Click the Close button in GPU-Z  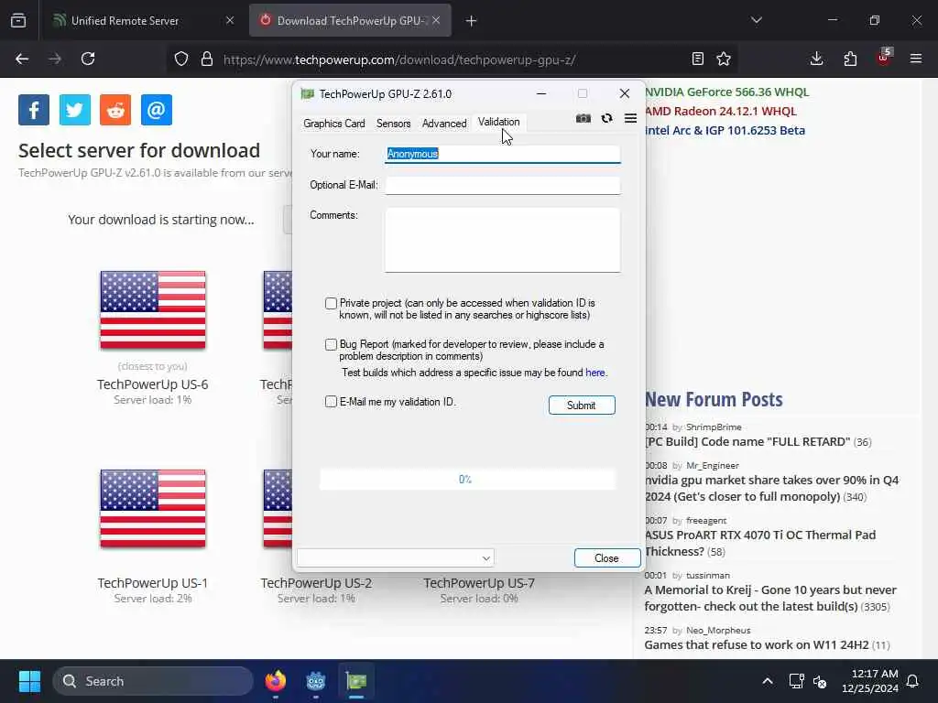pos(606,557)
